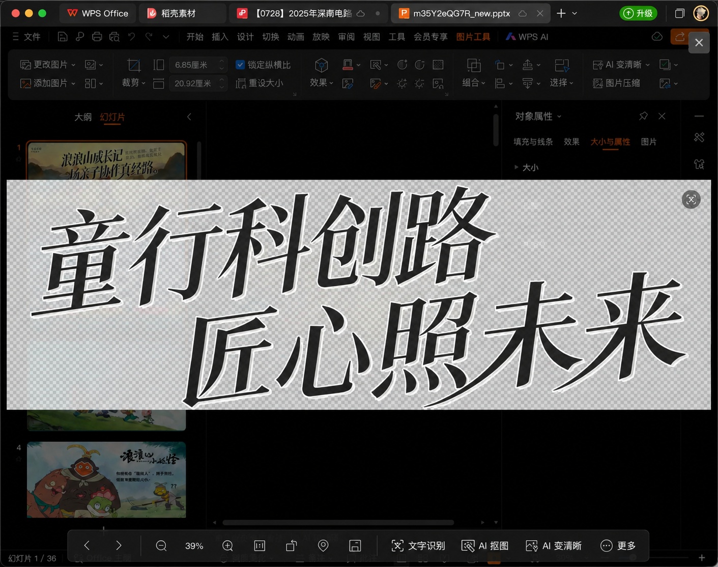Click the location pin icon in the preview toolbar

pos(323,546)
